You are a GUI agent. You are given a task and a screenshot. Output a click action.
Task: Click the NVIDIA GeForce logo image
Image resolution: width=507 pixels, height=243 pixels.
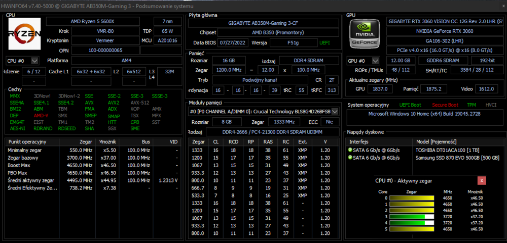coord(366,33)
